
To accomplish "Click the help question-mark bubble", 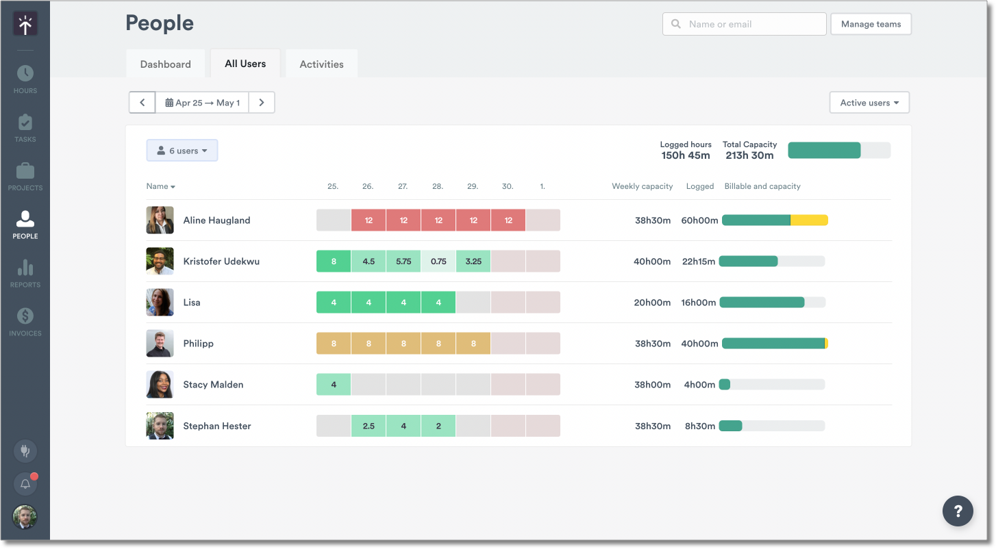I will click(958, 511).
